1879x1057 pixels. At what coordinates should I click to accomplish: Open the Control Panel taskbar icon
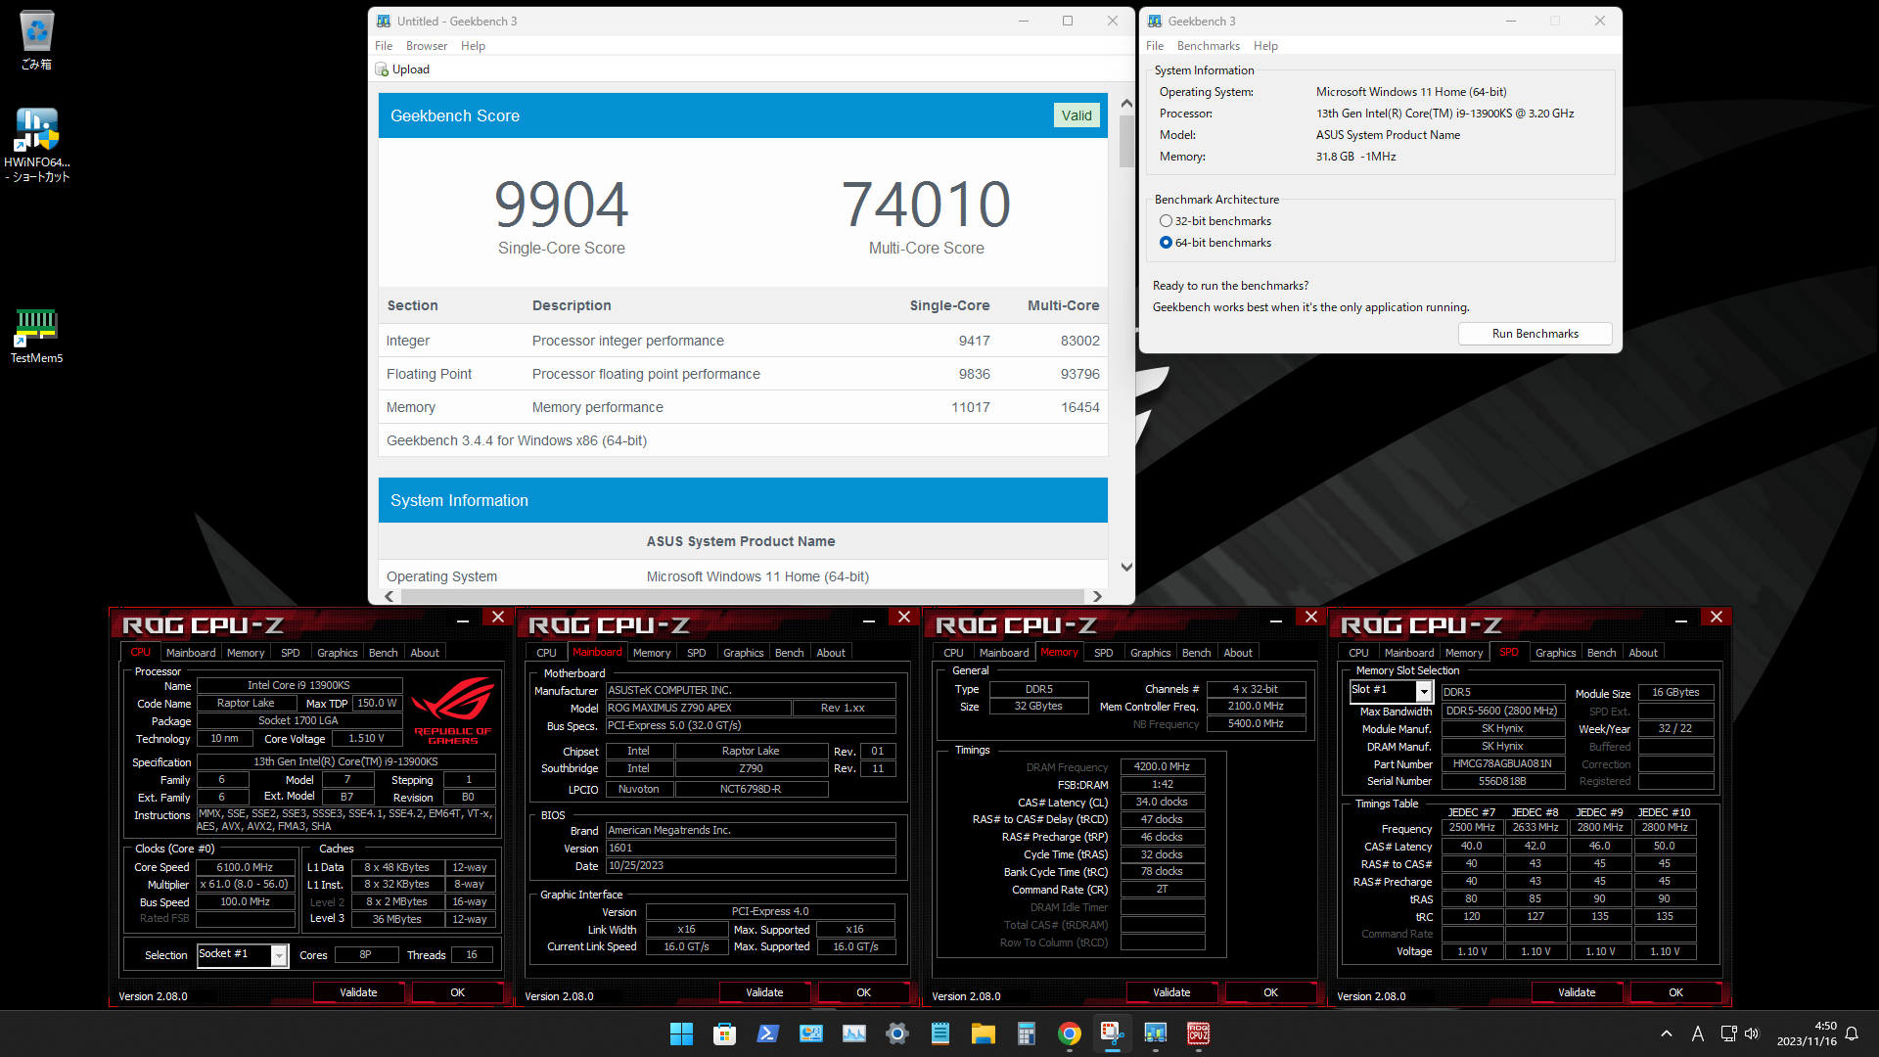pos(810,1034)
